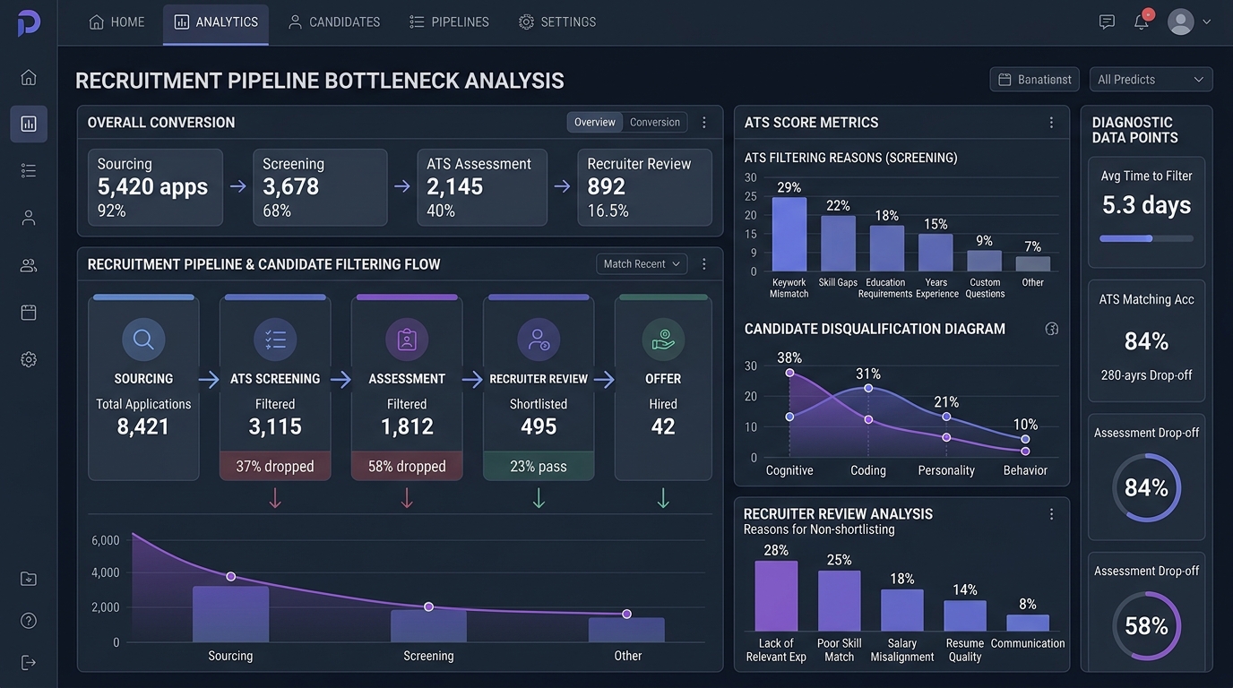Click the 58% Assessment Drop-off ring
The height and width of the screenshot is (688, 1233).
1146,626
